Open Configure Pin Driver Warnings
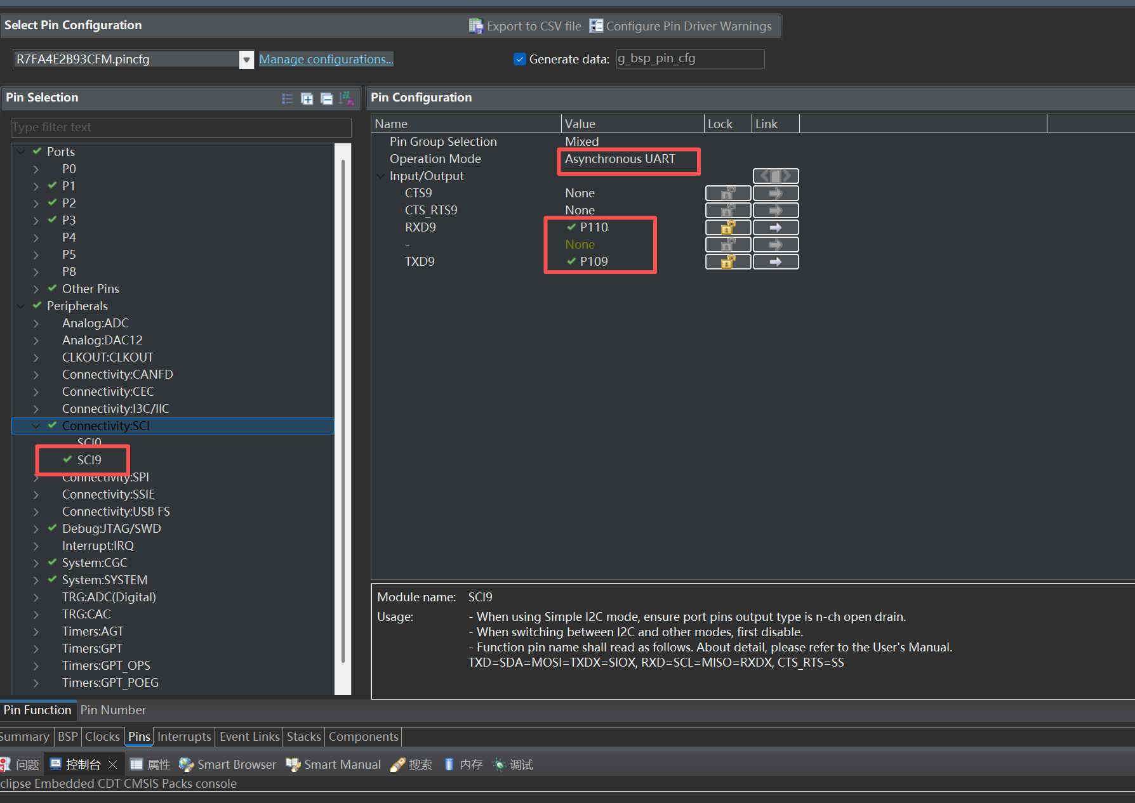Screen dimensions: 1135x803 point(680,26)
